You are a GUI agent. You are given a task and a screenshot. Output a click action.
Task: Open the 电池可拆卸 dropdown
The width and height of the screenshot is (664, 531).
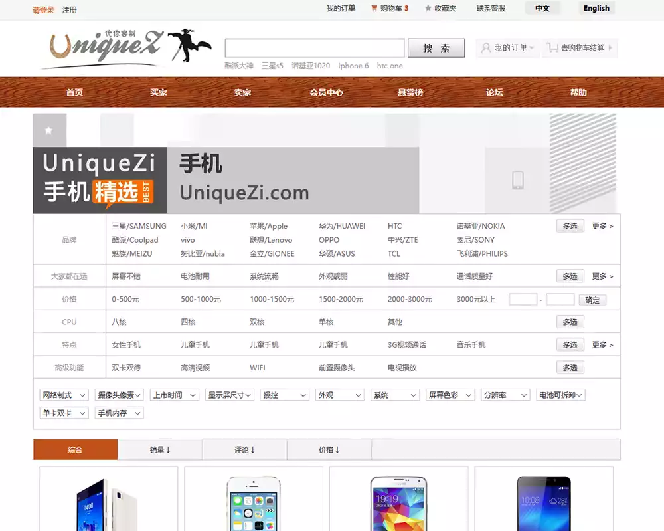(x=560, y=395)
